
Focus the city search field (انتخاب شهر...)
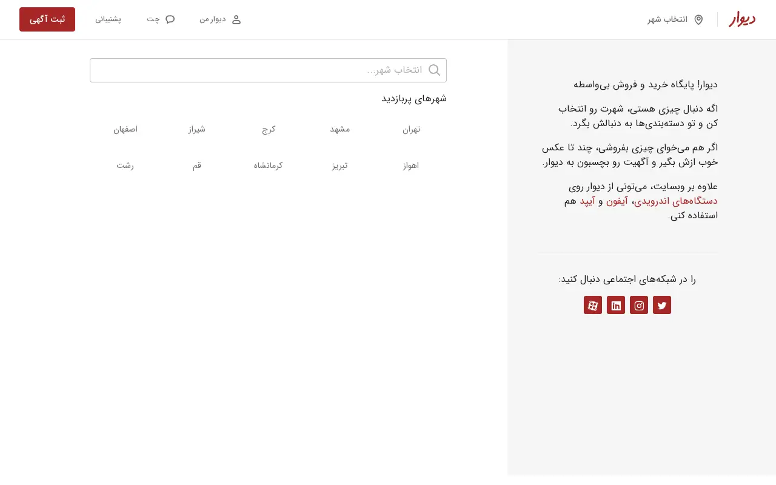268,70
